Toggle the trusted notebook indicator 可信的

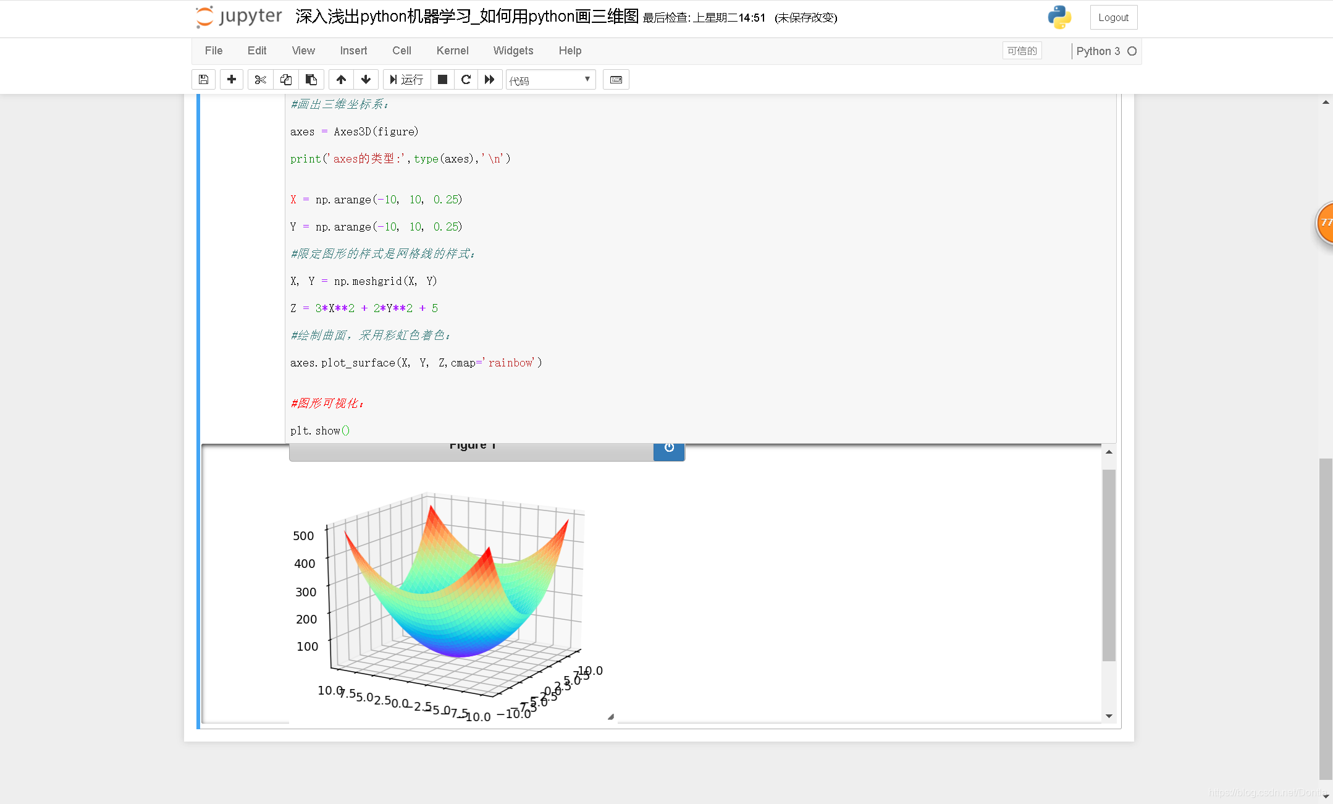[1022, 51]
